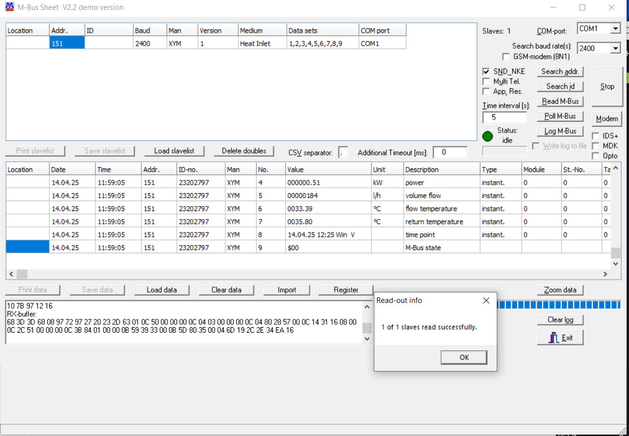The height and width of the screenshot is (436, 629).
Task: Click OK in the Read-out info dialog
Action: pyautogui.click(x=464, y=358)
